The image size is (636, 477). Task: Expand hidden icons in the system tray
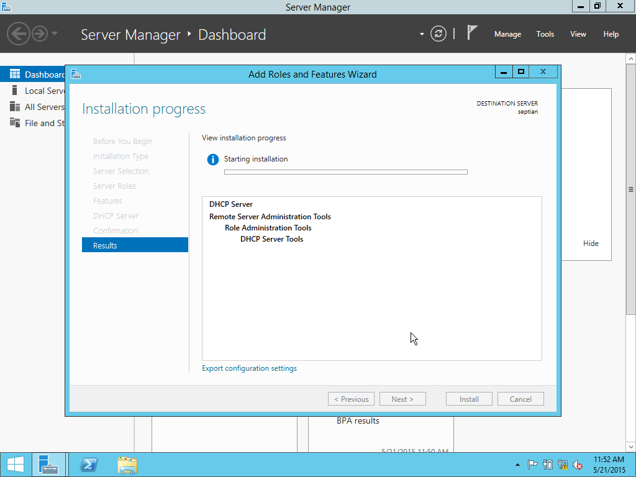click(517, 464)
